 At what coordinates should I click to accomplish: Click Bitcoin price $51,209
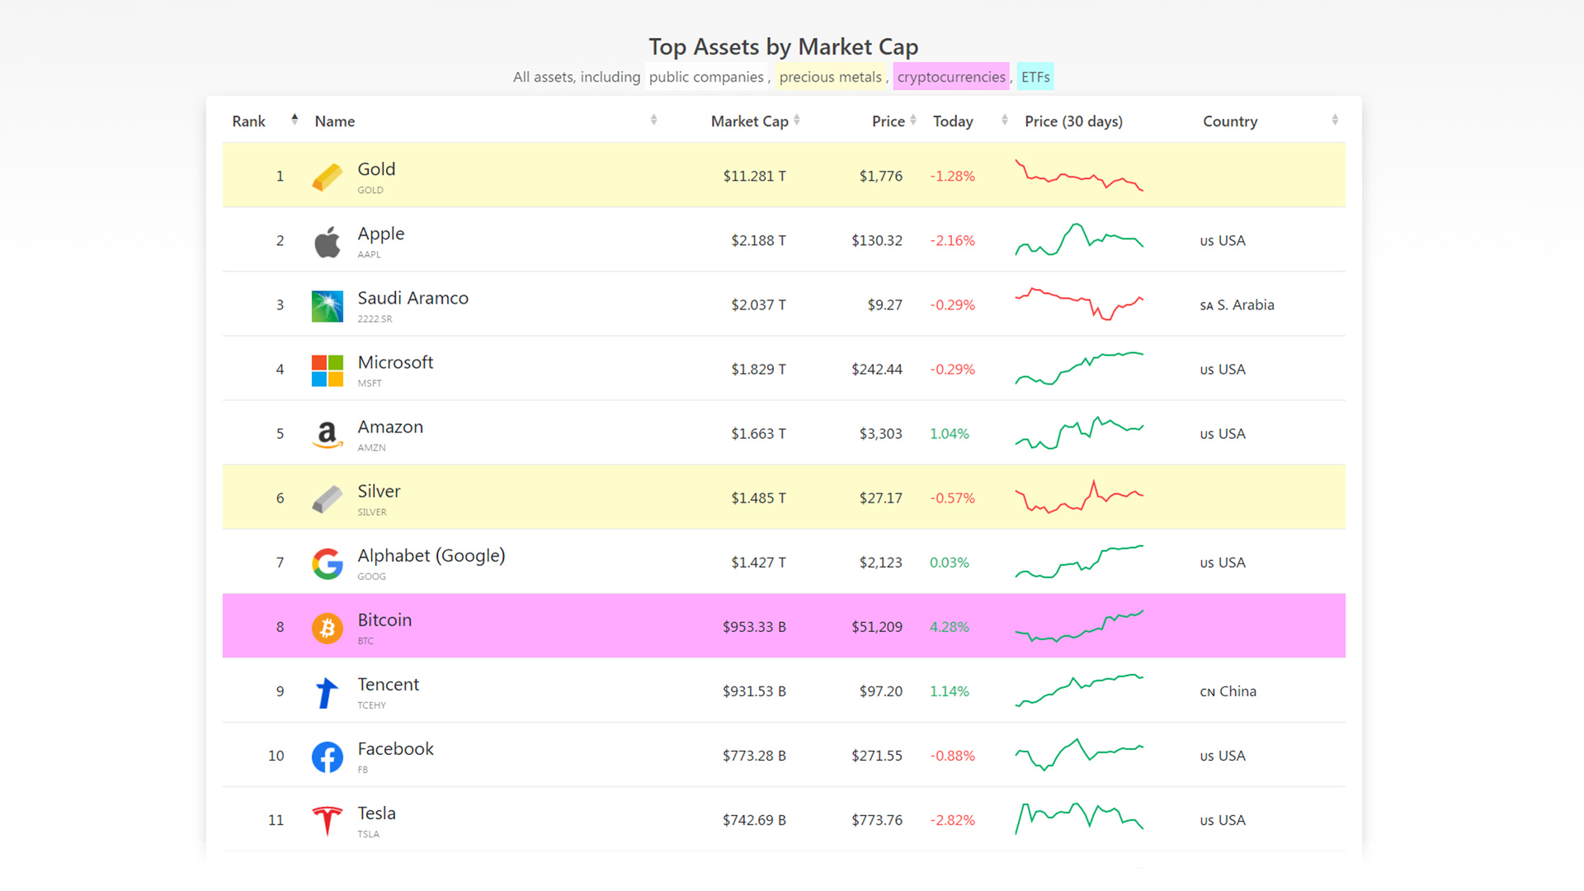877,627
